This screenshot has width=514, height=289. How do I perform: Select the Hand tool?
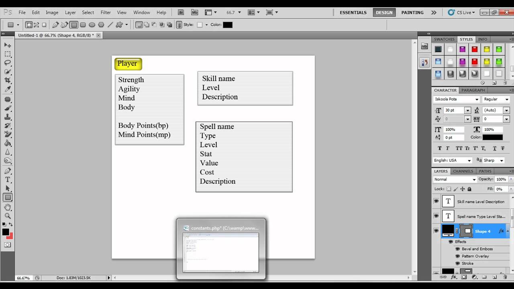coord(8,207)
